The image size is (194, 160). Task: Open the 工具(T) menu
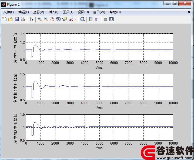(68, 12)
